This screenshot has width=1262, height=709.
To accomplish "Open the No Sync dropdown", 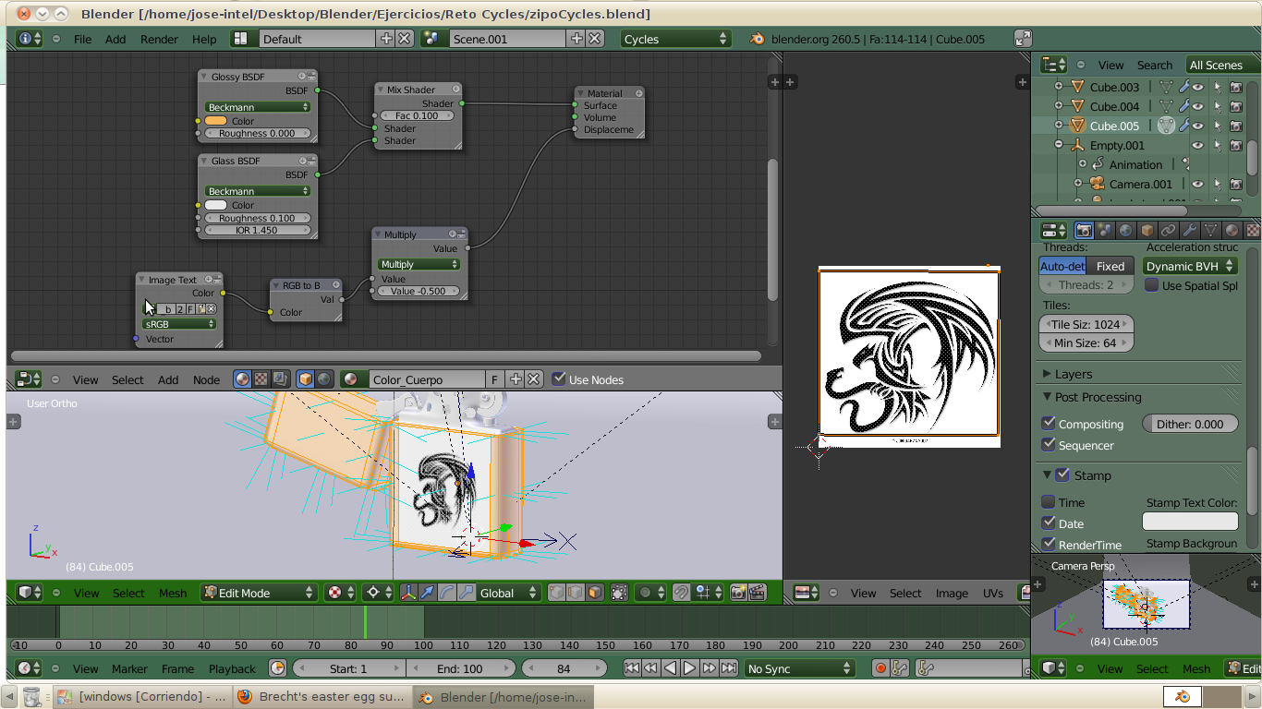I will 800,668.
